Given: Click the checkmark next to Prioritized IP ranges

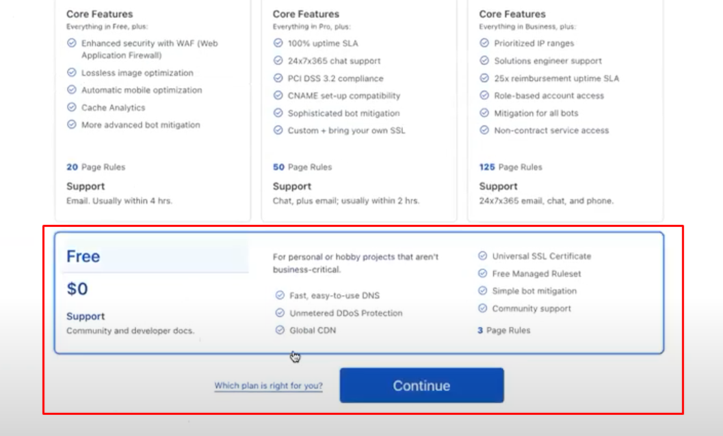Looking at the screenshot, I should (483, 42).
